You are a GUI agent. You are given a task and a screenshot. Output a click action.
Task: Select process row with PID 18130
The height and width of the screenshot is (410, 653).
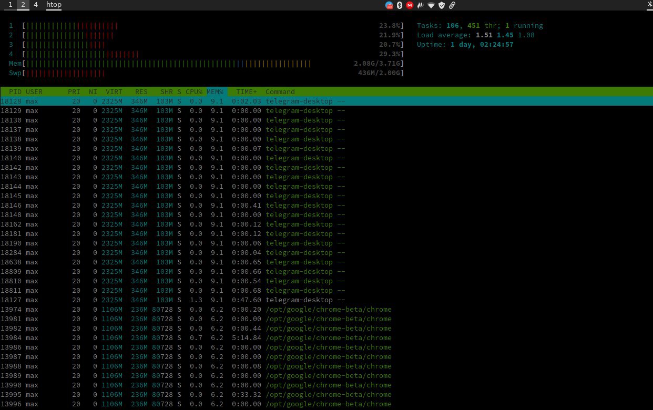tap(326, 120)
